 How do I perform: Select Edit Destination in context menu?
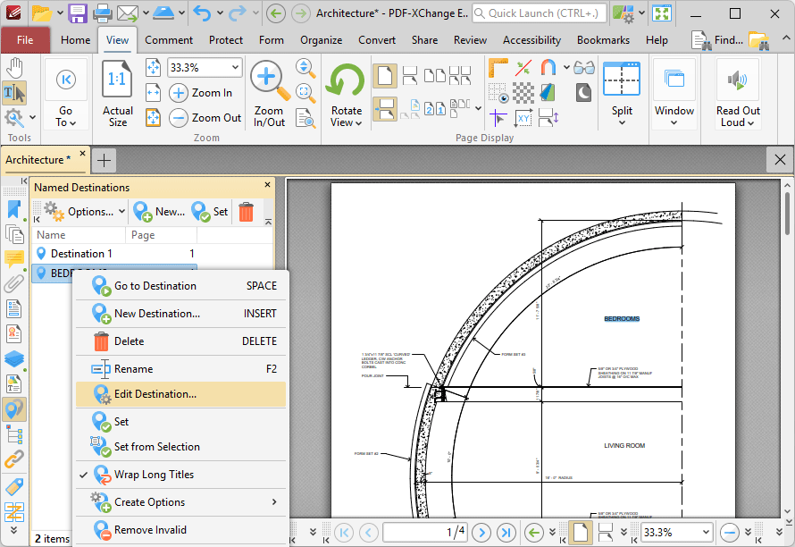(x=180, y=394)
